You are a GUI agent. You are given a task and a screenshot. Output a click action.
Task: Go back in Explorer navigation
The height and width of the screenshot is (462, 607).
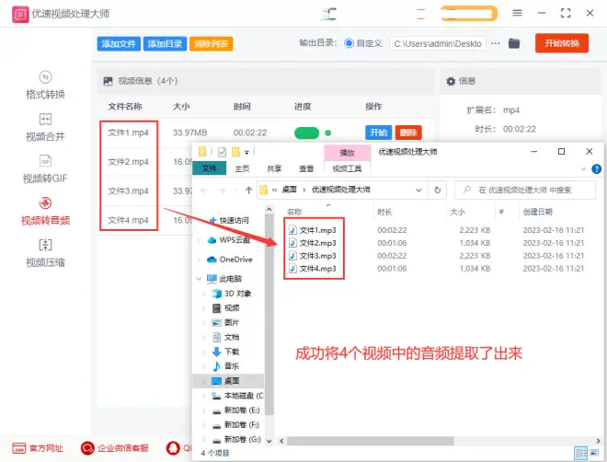(x=204, y=191)
